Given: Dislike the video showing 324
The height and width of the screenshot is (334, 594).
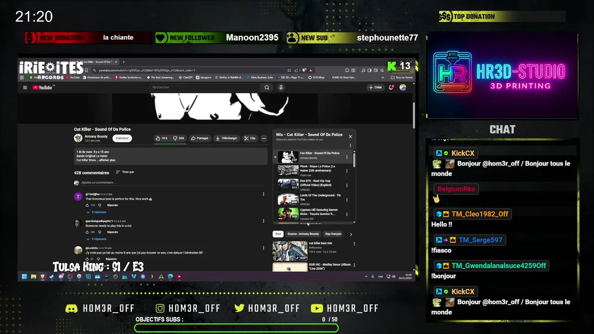Looking at the screenshot, I should [179, 138].
